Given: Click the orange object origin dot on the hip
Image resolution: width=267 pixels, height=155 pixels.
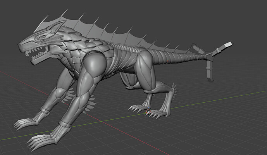Looking at the screenshot, I should coord(167,61).
